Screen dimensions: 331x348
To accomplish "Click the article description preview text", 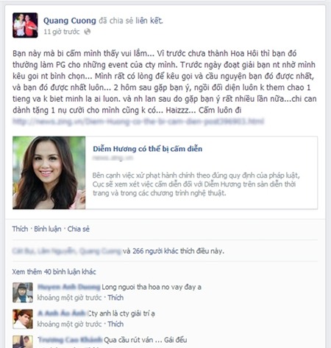I will point(196,184).
